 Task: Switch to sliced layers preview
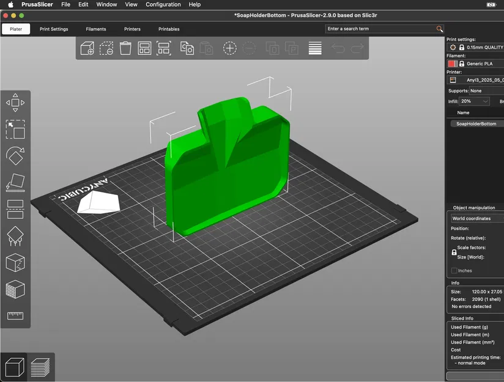tap(40, 367)
